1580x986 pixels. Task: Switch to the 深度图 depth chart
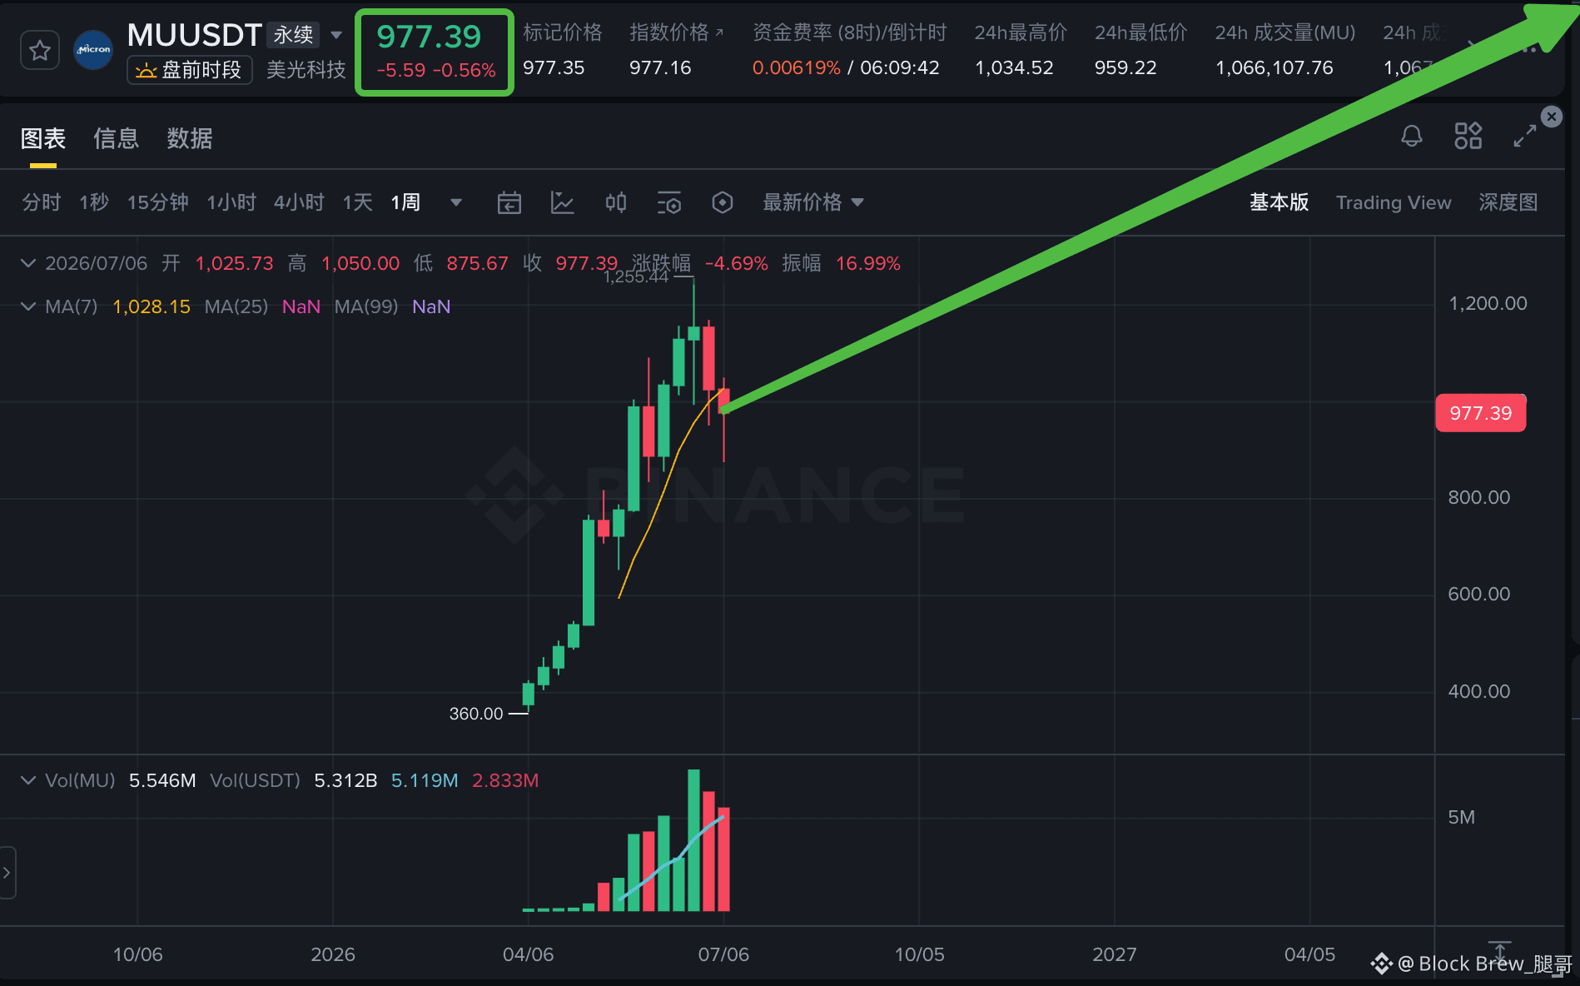click(x=1508, y=202)
